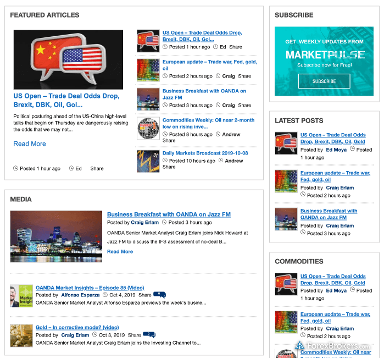Click the comment bubble icon on Market Insights post
Screen dimensions: 384x358
click(x=159, y=294)
